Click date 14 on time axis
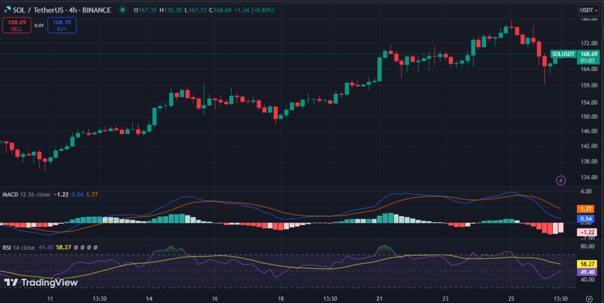The image size is (604, 303). click(149, 299)
